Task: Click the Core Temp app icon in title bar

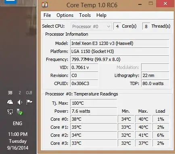Action: pyautogui.click(x=45, y=5)
